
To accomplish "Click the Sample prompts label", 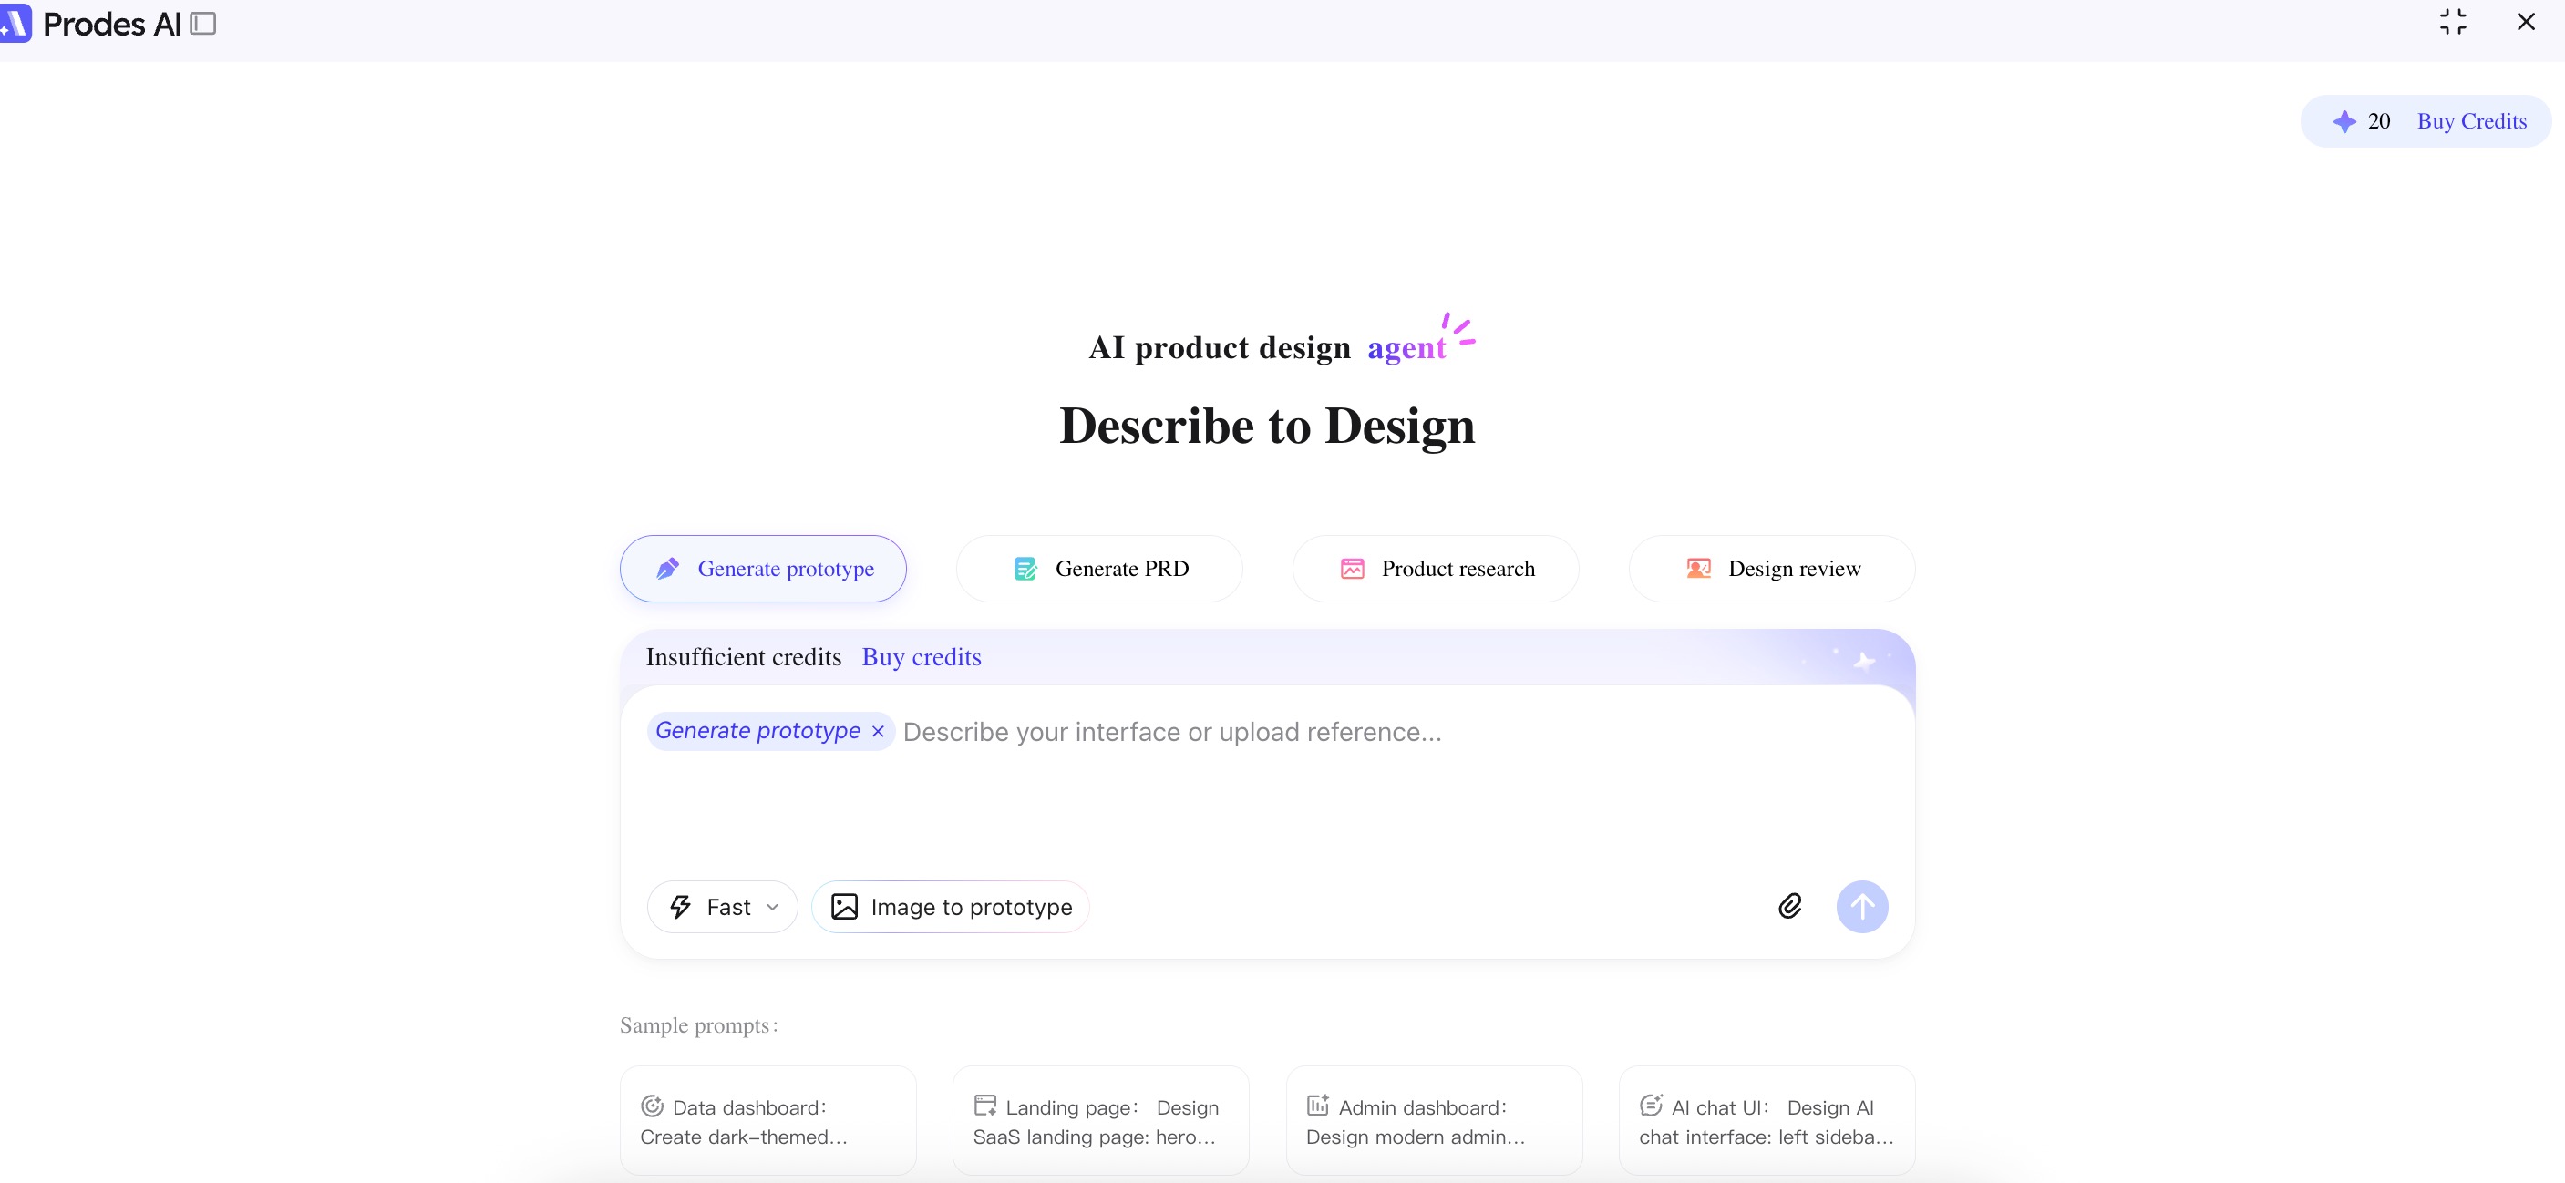I will click(699, 1025).
